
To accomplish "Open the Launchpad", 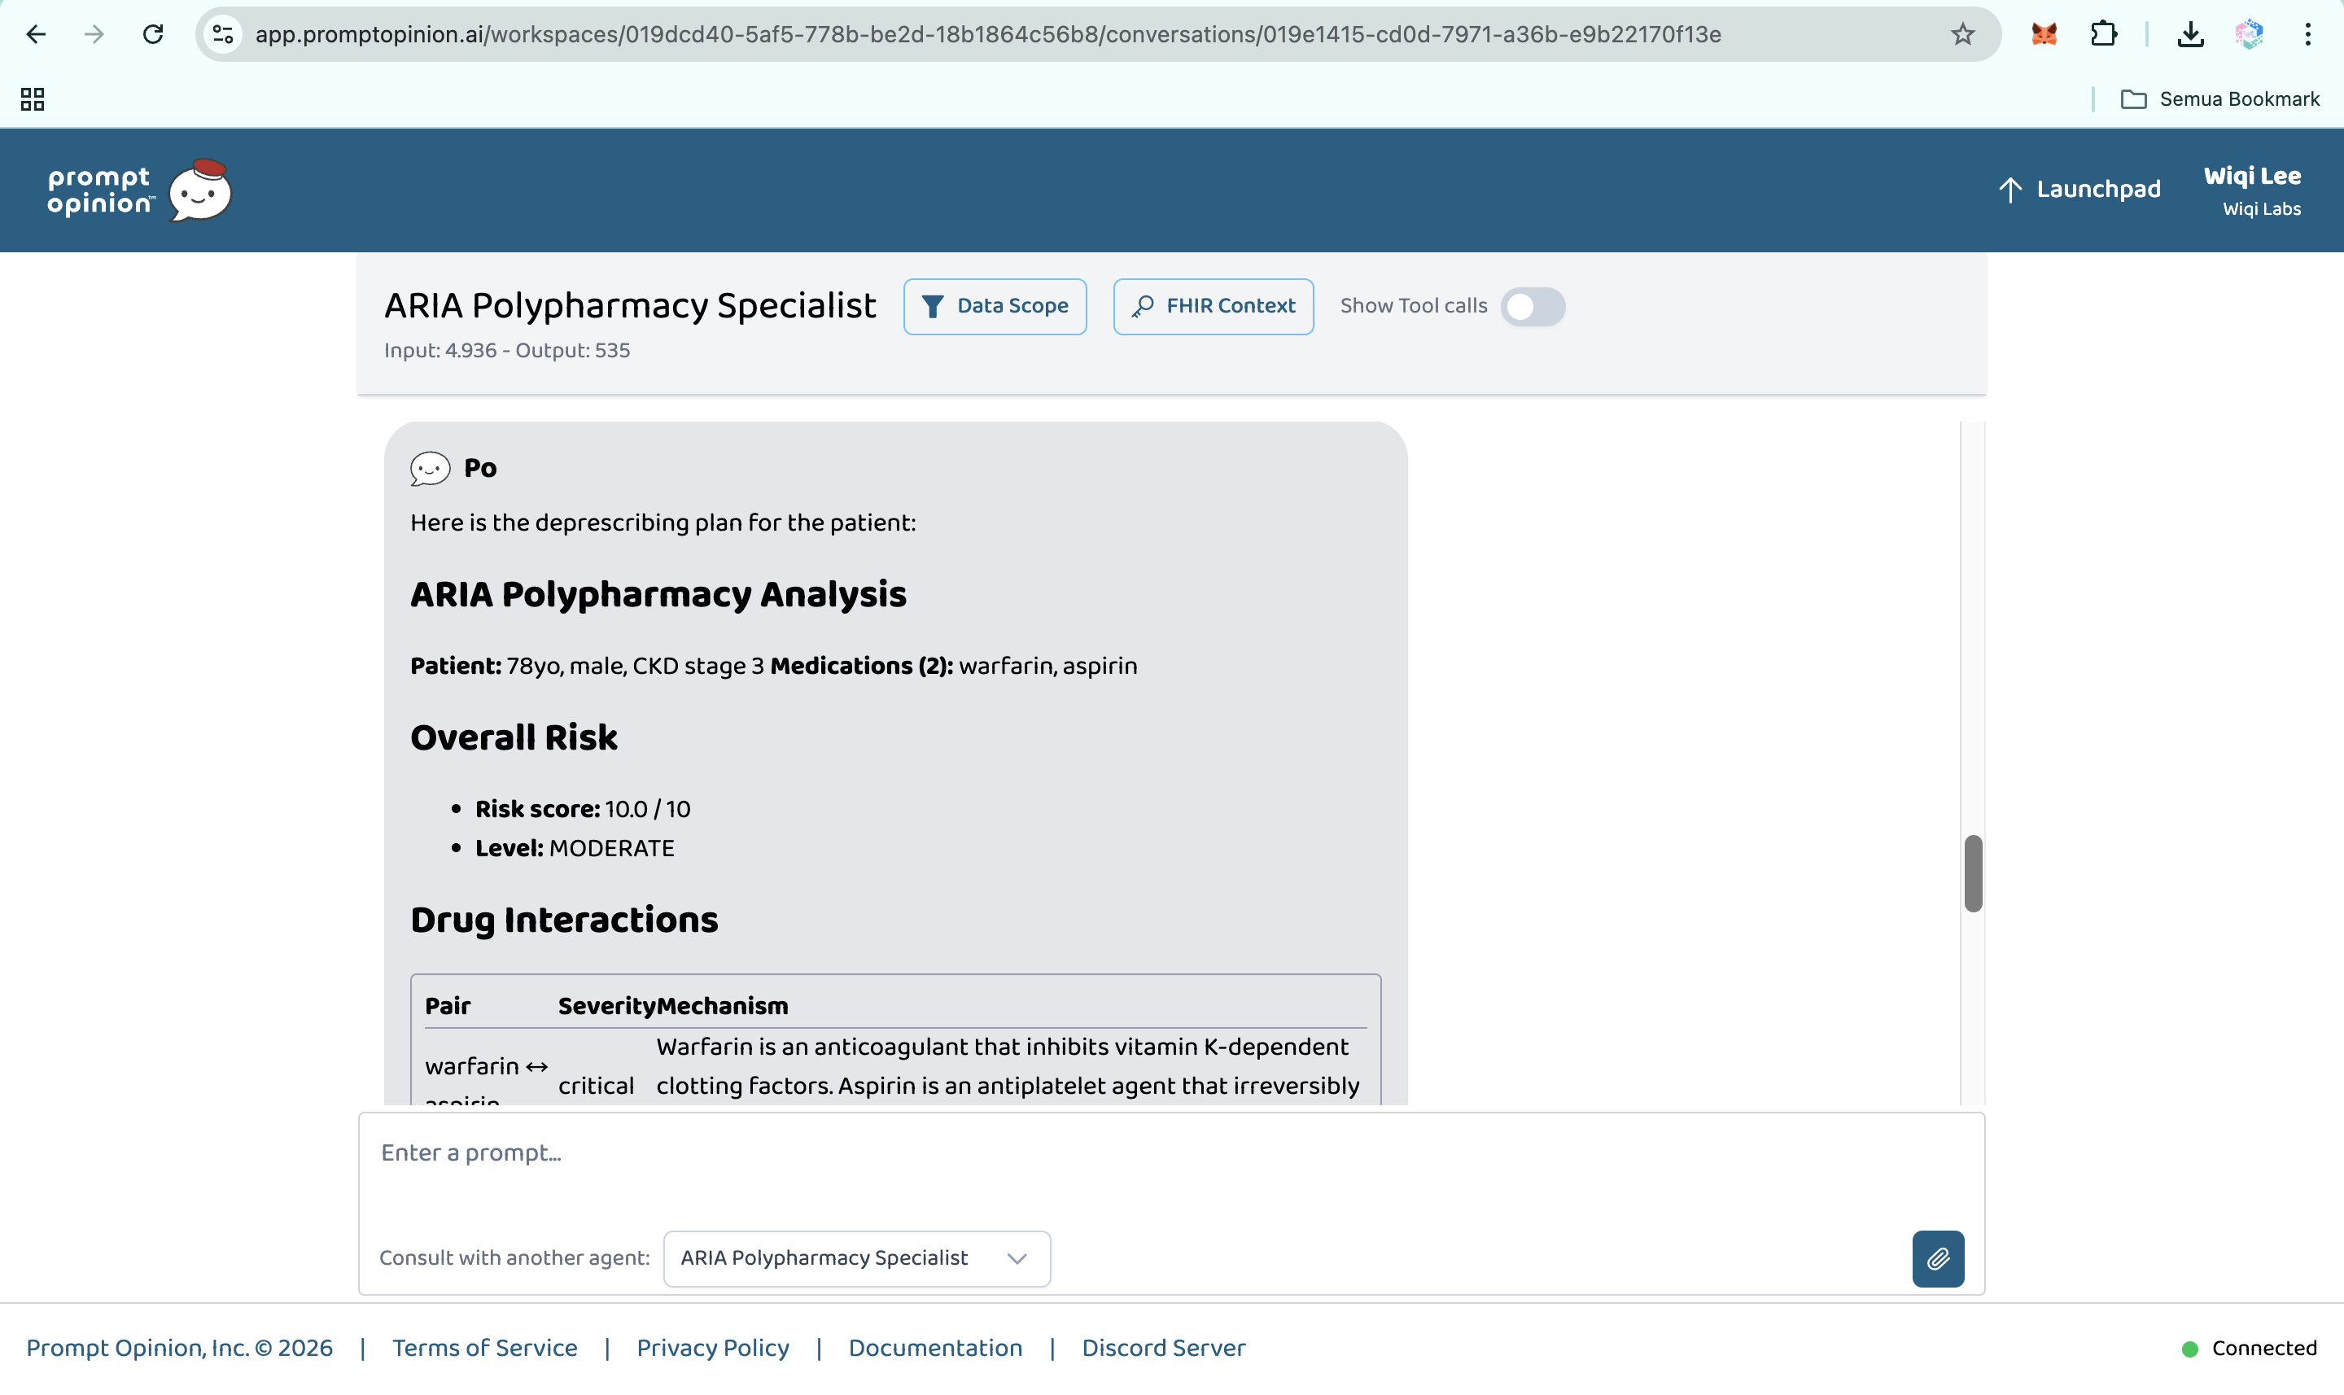I will 2079,190.
